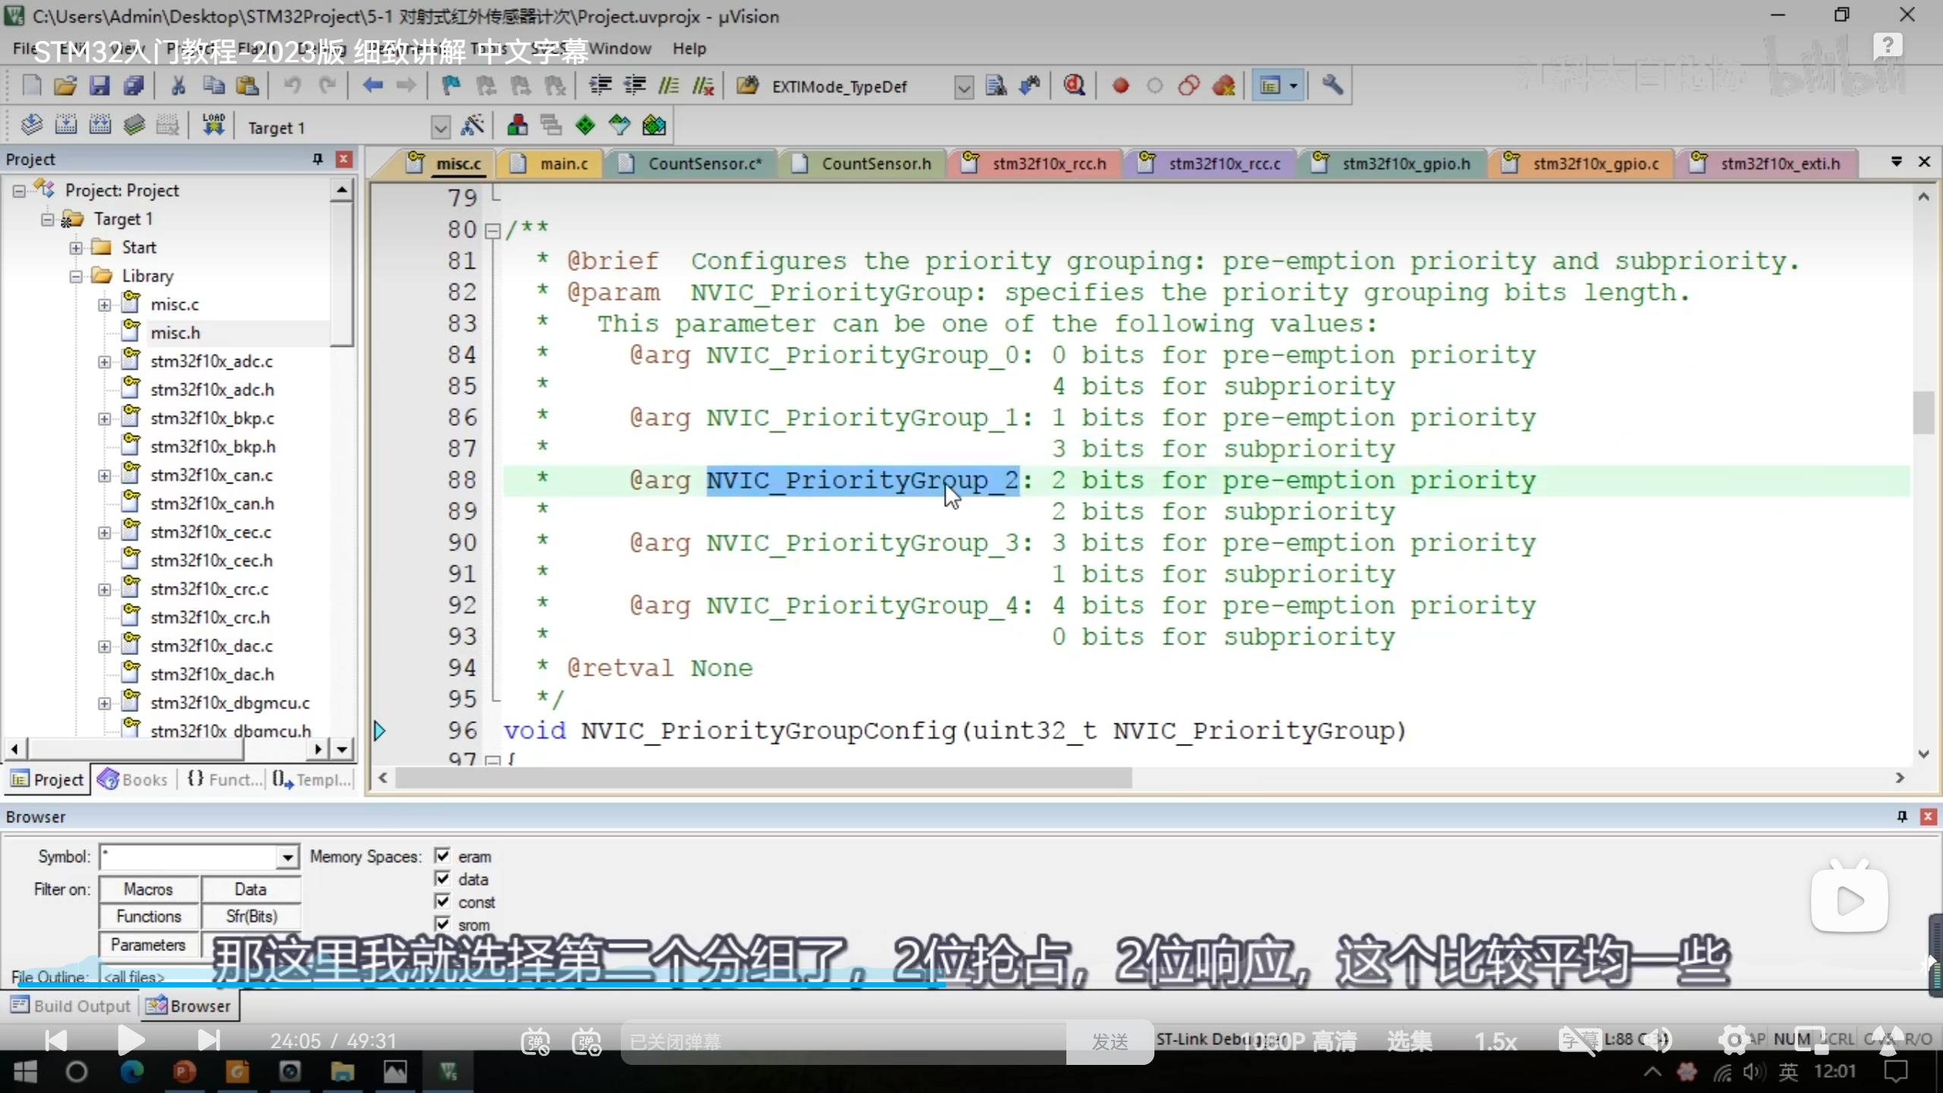
Task: Click the Functions filter button
Action: tap(149, 917)
